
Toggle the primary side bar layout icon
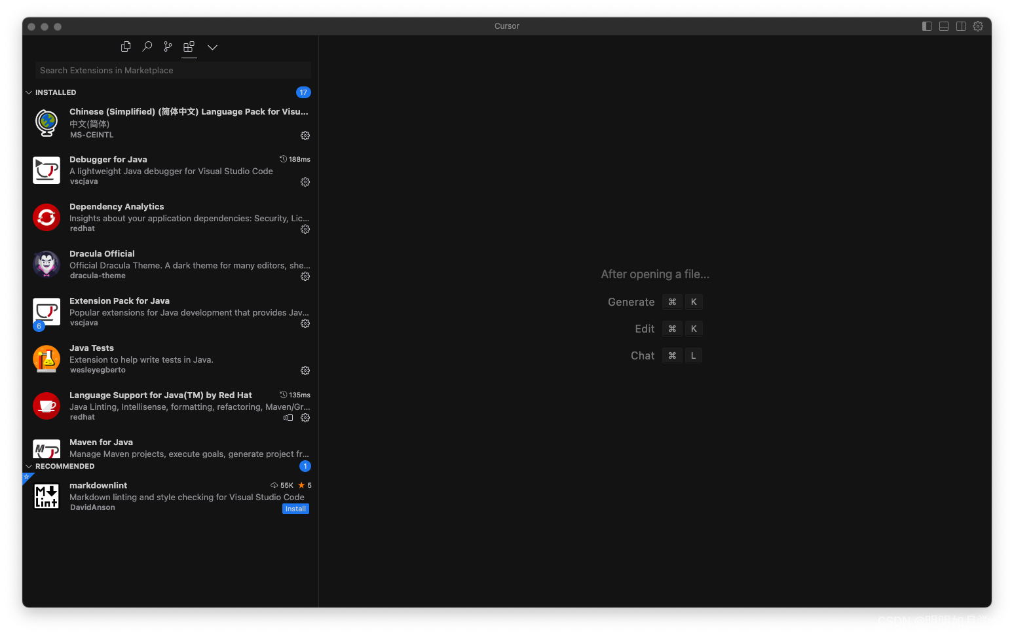927,26
